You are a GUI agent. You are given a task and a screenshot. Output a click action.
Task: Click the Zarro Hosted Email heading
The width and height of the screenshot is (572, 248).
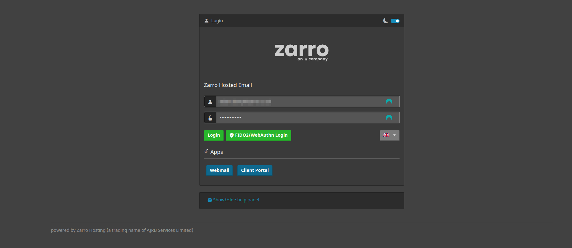click(228, 85)
